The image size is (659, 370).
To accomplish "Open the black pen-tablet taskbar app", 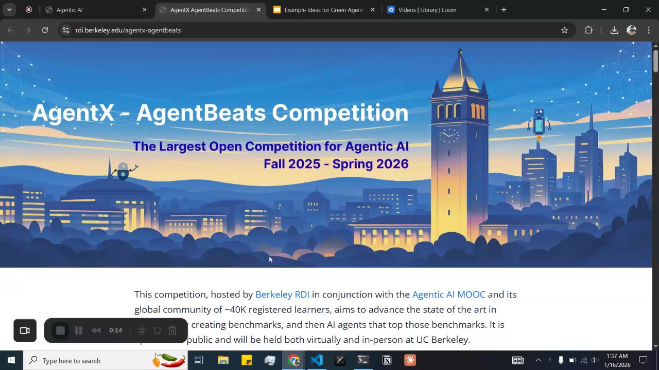I will [x=340, y=360].
